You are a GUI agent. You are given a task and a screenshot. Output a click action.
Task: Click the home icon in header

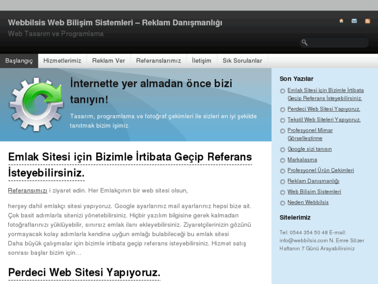coord(341,21)
